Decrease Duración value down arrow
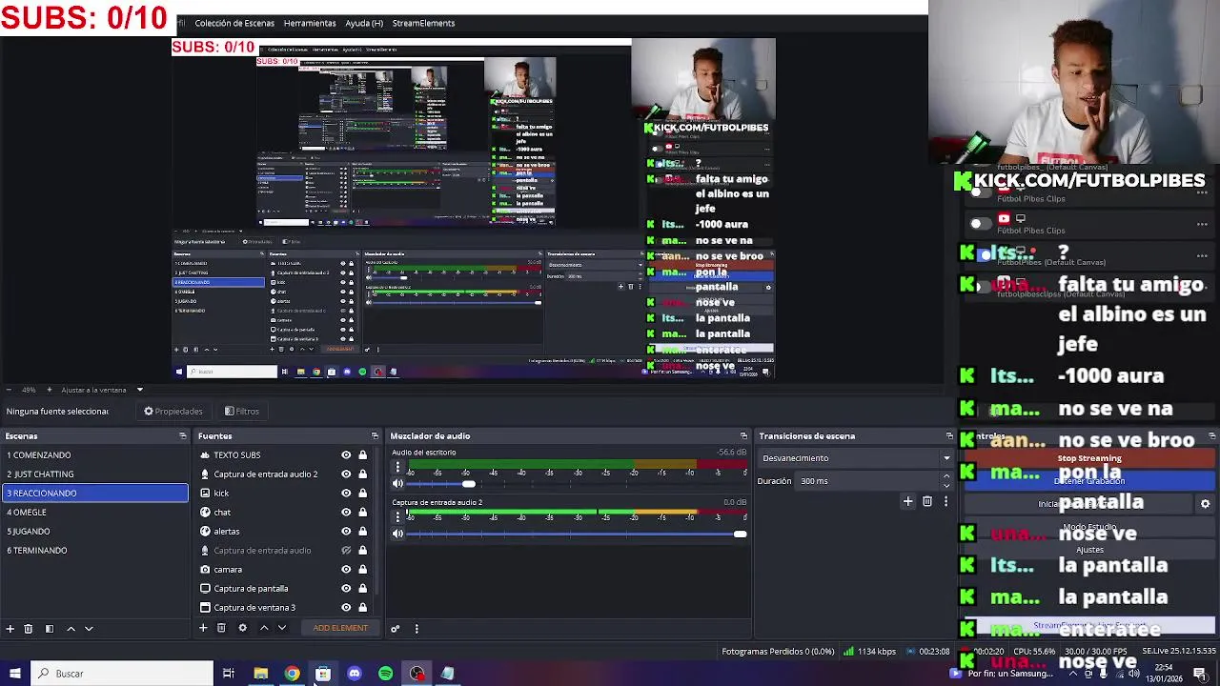The image size is (1220, 686). tap(946, 485)
